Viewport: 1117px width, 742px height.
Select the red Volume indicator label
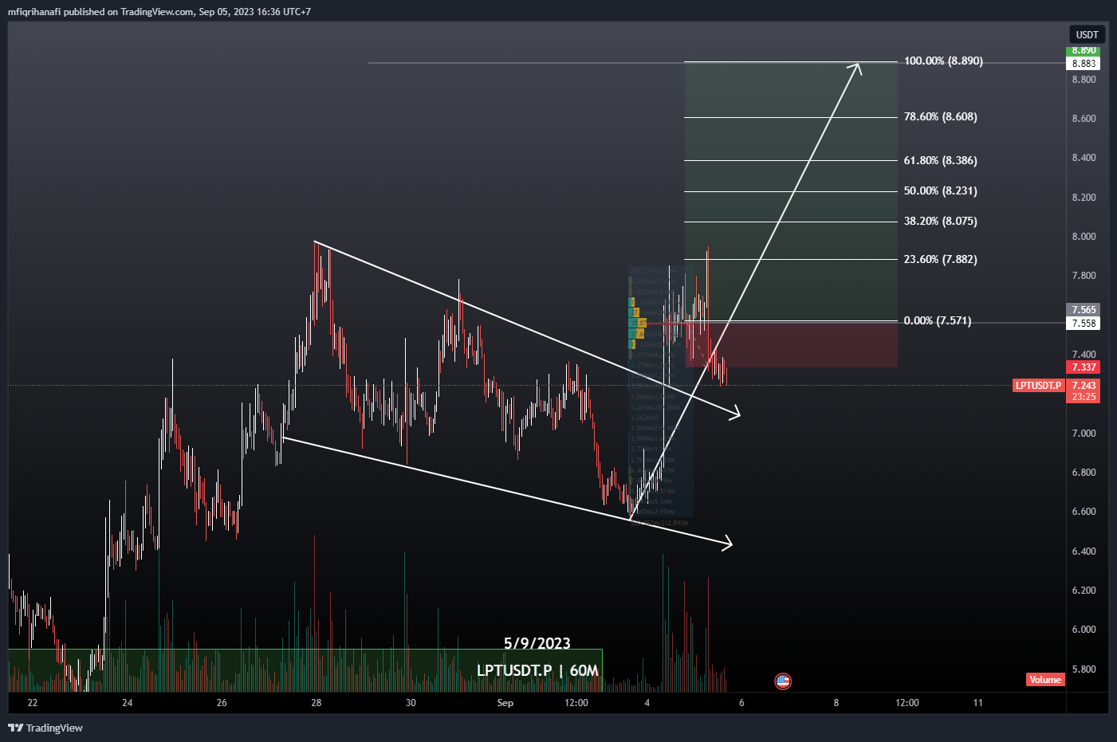point(1045,680)
